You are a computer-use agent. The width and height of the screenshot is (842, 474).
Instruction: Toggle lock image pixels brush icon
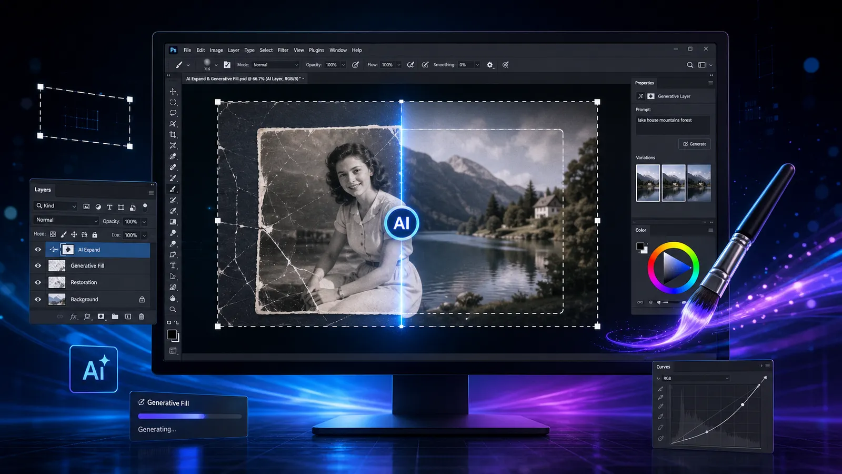pos(64,234)
